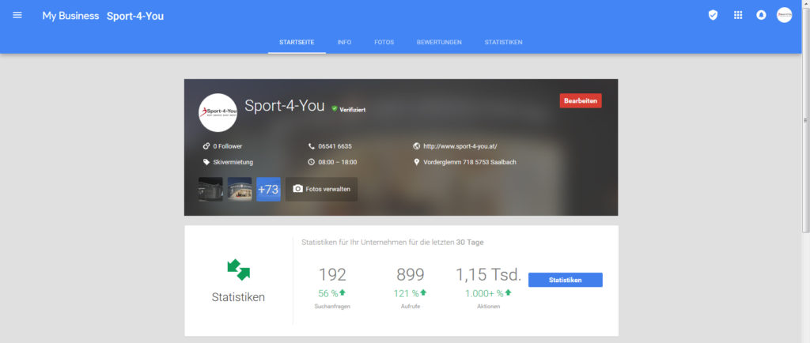The height and width of the screenshot is (343, 810).
Task: Click the Sport-4-You circular logo
Action: point(218,112)
